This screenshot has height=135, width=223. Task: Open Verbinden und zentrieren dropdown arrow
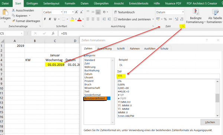point(153,19)
